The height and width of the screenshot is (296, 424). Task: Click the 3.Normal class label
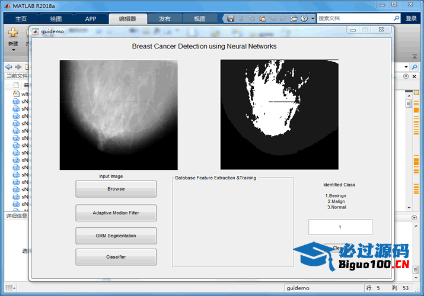pos(337,207)
